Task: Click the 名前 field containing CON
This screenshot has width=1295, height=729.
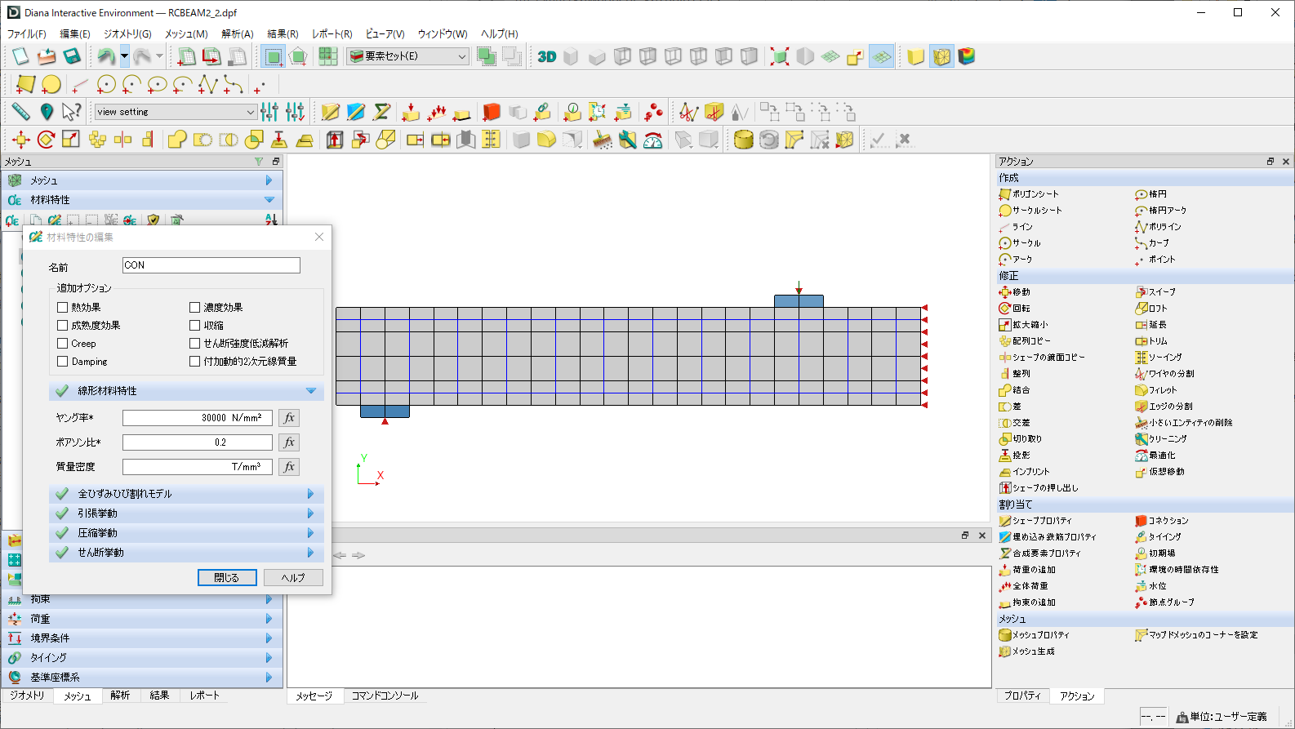Action: tap(211, 265)
